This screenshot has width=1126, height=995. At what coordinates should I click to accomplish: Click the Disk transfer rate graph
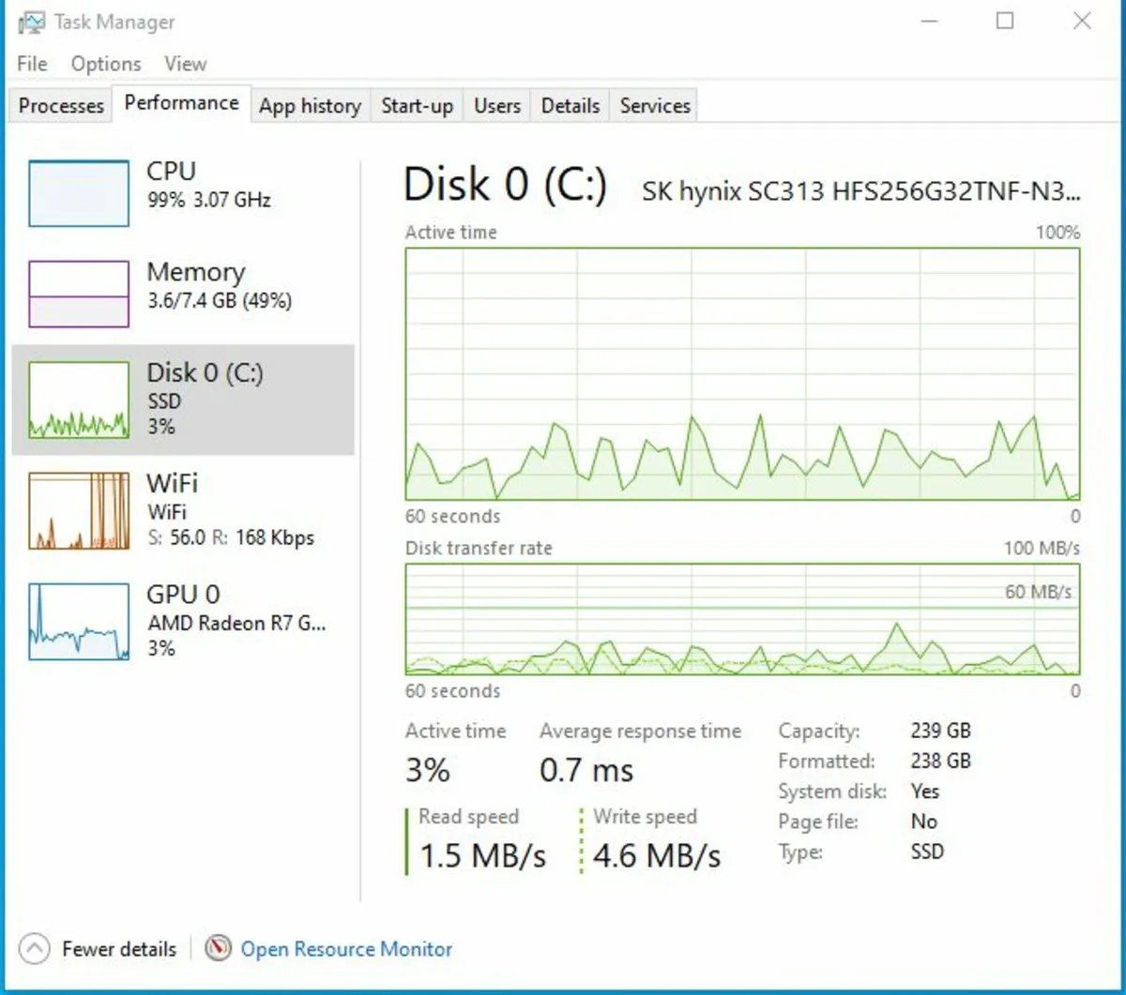click(x=742, y=619)
